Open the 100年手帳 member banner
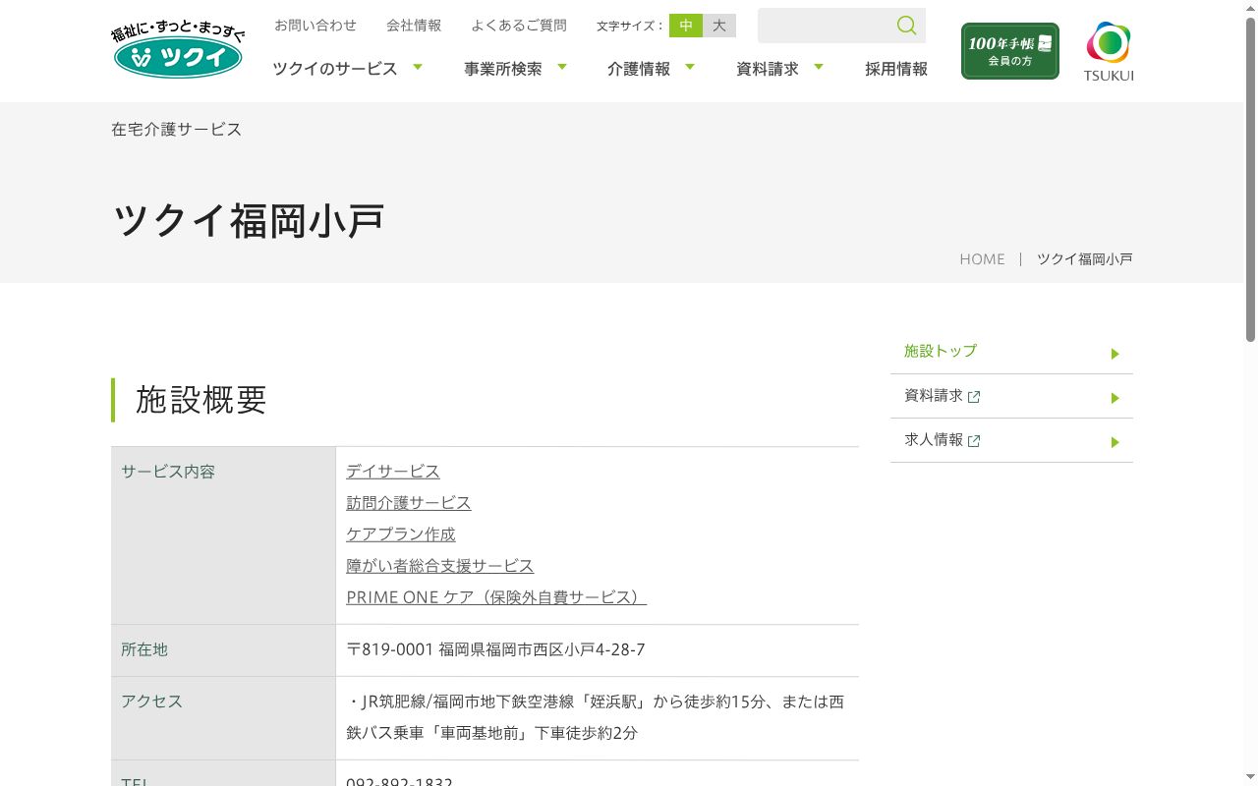1258x786 pixels. (x=1010, y=51)
